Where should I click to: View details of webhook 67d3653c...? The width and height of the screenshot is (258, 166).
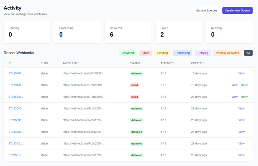[x=234, y=97]
